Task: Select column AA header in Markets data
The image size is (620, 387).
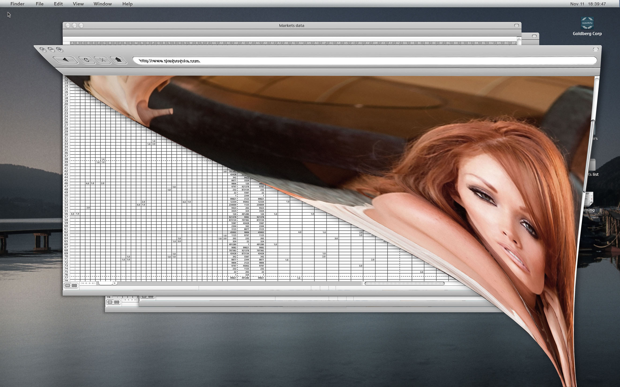Action: point(214,43)
